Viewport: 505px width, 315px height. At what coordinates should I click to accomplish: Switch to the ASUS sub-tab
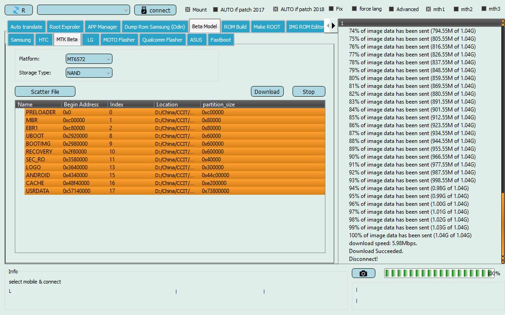coord(196,40)
